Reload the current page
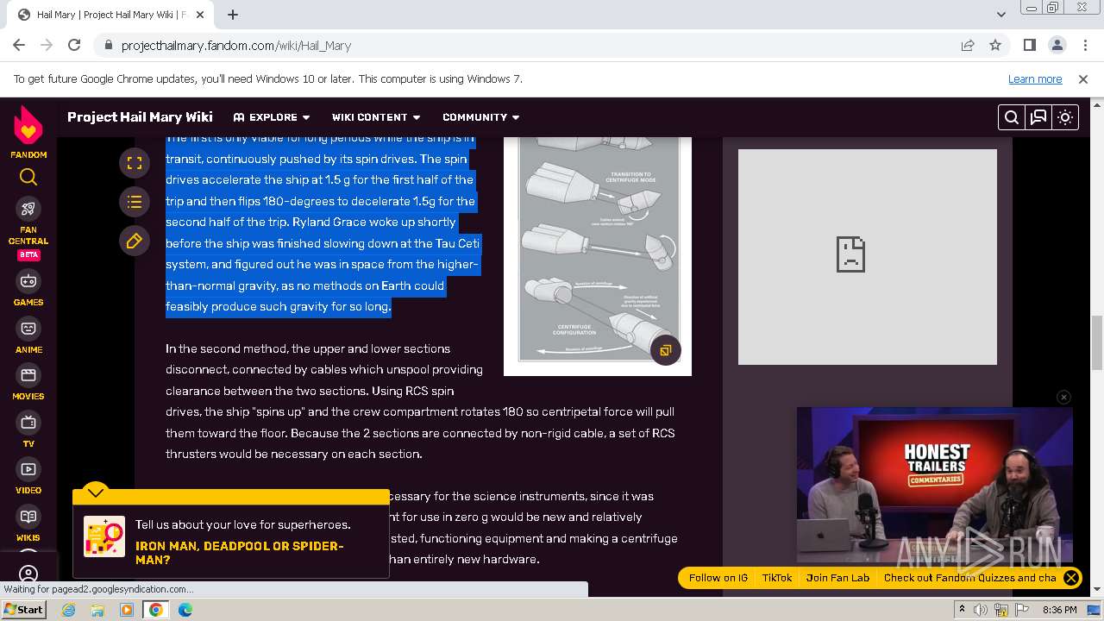 click(74, 45)
